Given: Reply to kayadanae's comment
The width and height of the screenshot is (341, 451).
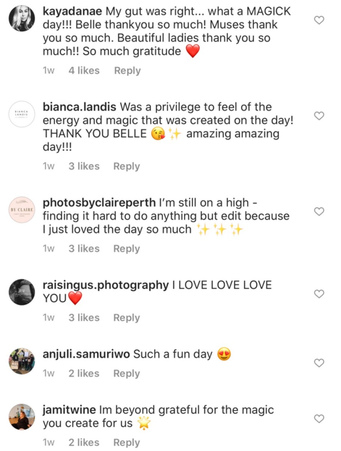Looking at the screenshot, I should [x=127, y=71].
